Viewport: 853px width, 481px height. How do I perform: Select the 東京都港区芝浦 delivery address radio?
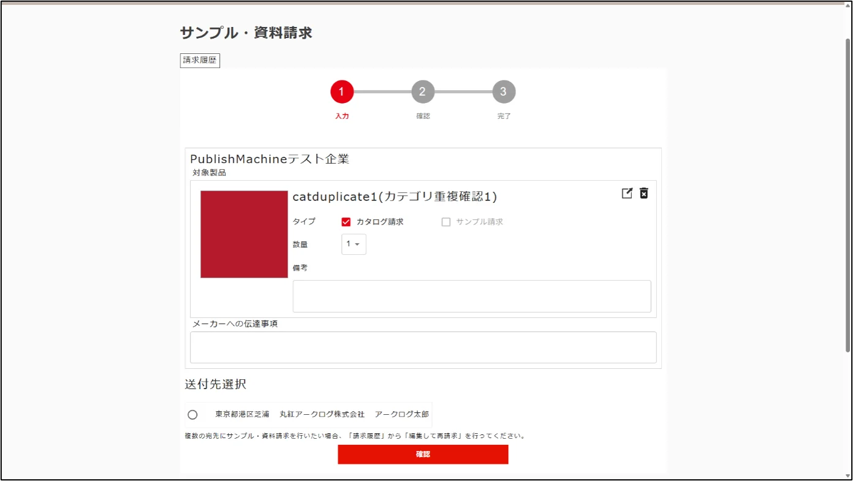(x=192, y=415)
